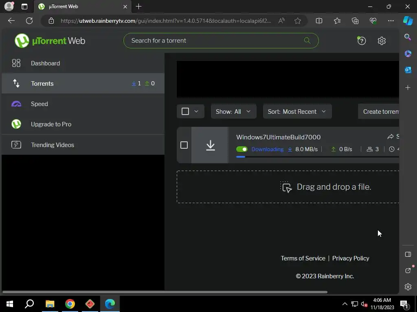Screen dimensions: 417x312
Task: Open the Show: All filter dropdown
Action: [233, 111]
